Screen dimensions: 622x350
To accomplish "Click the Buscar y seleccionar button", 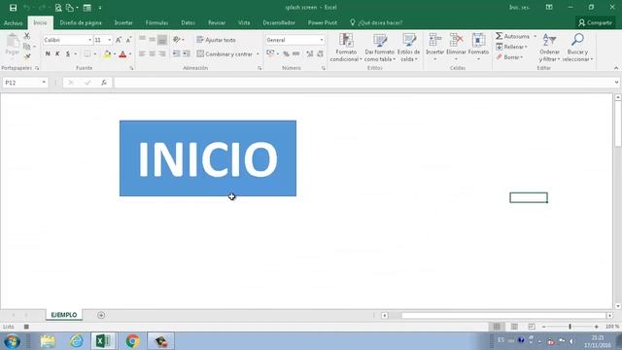I will pyautogui.click(x=577, y=48).
